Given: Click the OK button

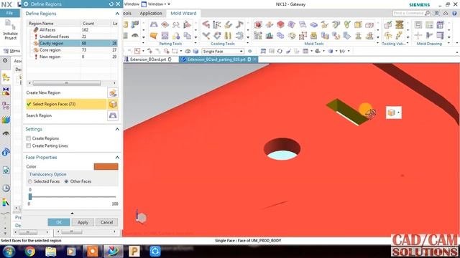Looking at the screenshot, I should [59, 222].
